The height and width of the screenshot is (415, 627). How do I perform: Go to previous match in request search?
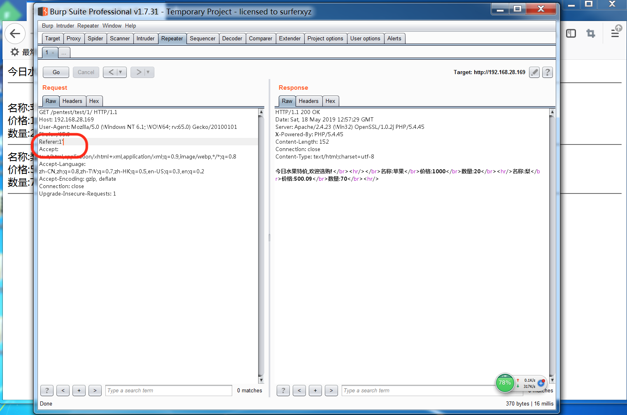[63, 390]
